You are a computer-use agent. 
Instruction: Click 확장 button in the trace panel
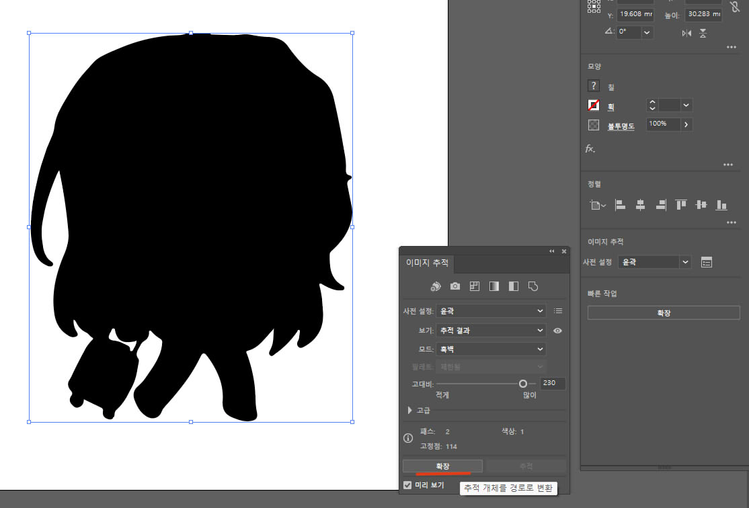point(443,466)
